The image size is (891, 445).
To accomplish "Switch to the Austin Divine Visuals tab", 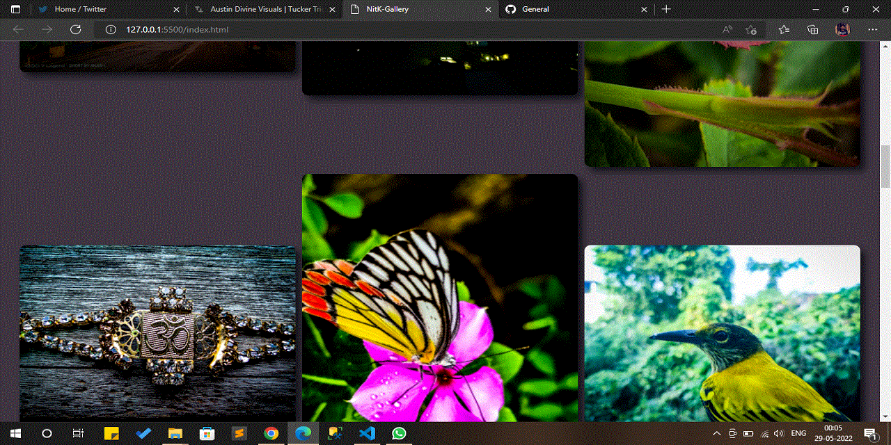I will [265, 9].
